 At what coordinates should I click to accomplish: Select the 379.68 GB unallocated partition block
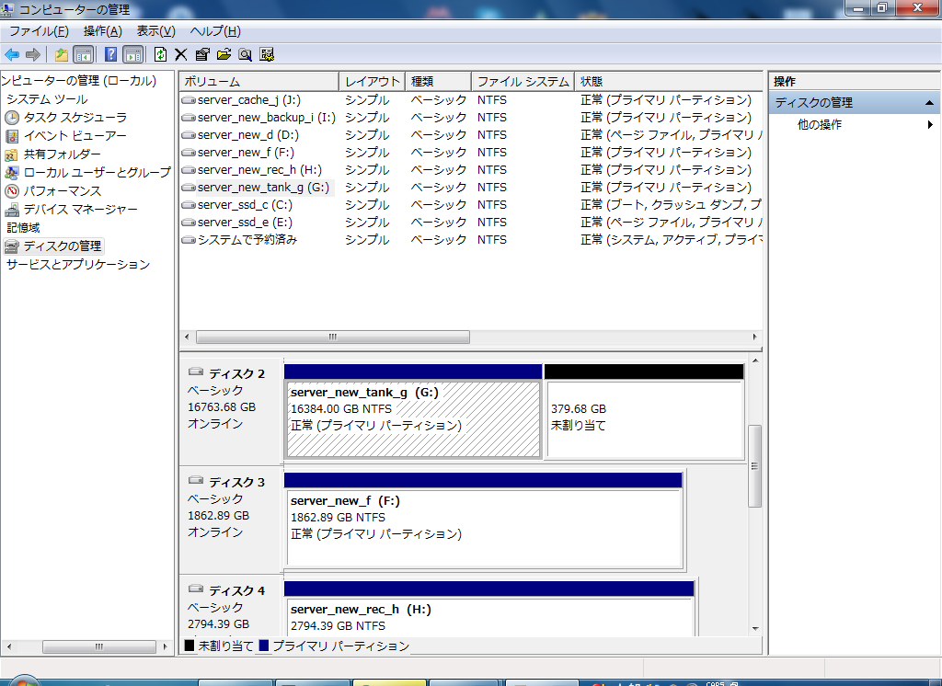(x=644, y=419)
